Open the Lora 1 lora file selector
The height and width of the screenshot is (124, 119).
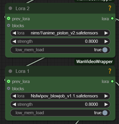[60, 96]
